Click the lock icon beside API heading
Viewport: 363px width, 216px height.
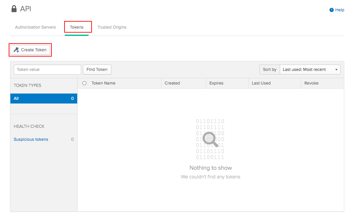click(14, 9)
